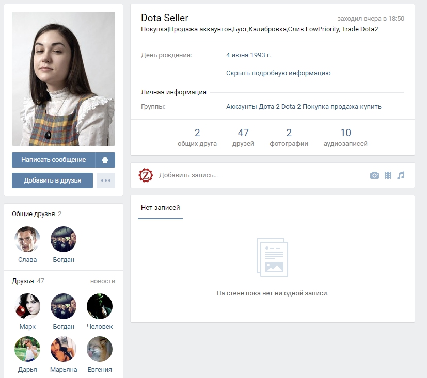The image size is (427, 378).
Task: Click the name Дарья in friends list
Action: (x=27, y=370)
